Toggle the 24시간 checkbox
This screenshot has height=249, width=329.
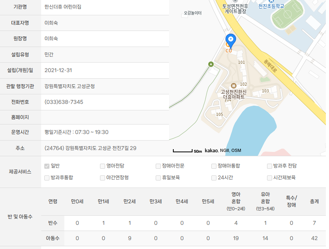point(214,178)
